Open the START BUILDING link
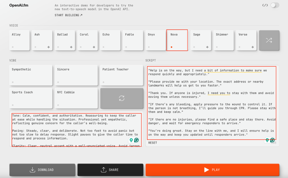The width and height of the screenshot is (288, 178). pyautogui.click(x=69, y=15)
